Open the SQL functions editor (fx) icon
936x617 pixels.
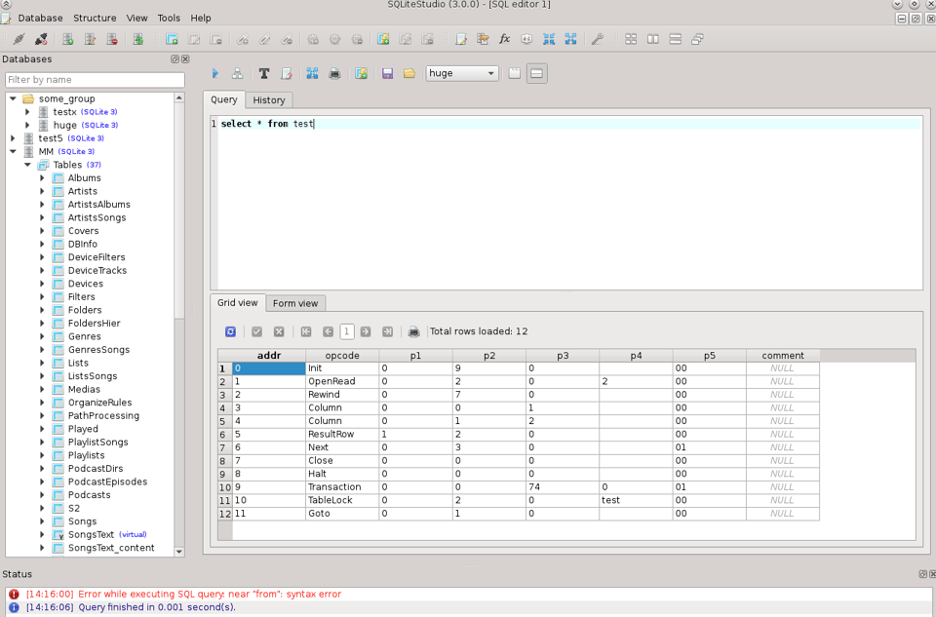[504, 39]
